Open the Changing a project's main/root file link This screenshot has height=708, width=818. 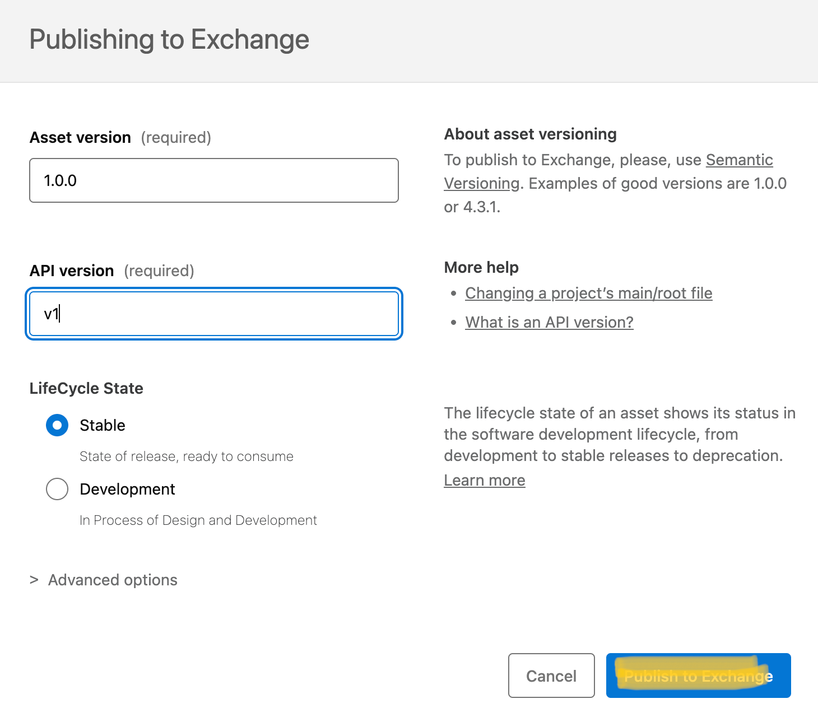588,293
